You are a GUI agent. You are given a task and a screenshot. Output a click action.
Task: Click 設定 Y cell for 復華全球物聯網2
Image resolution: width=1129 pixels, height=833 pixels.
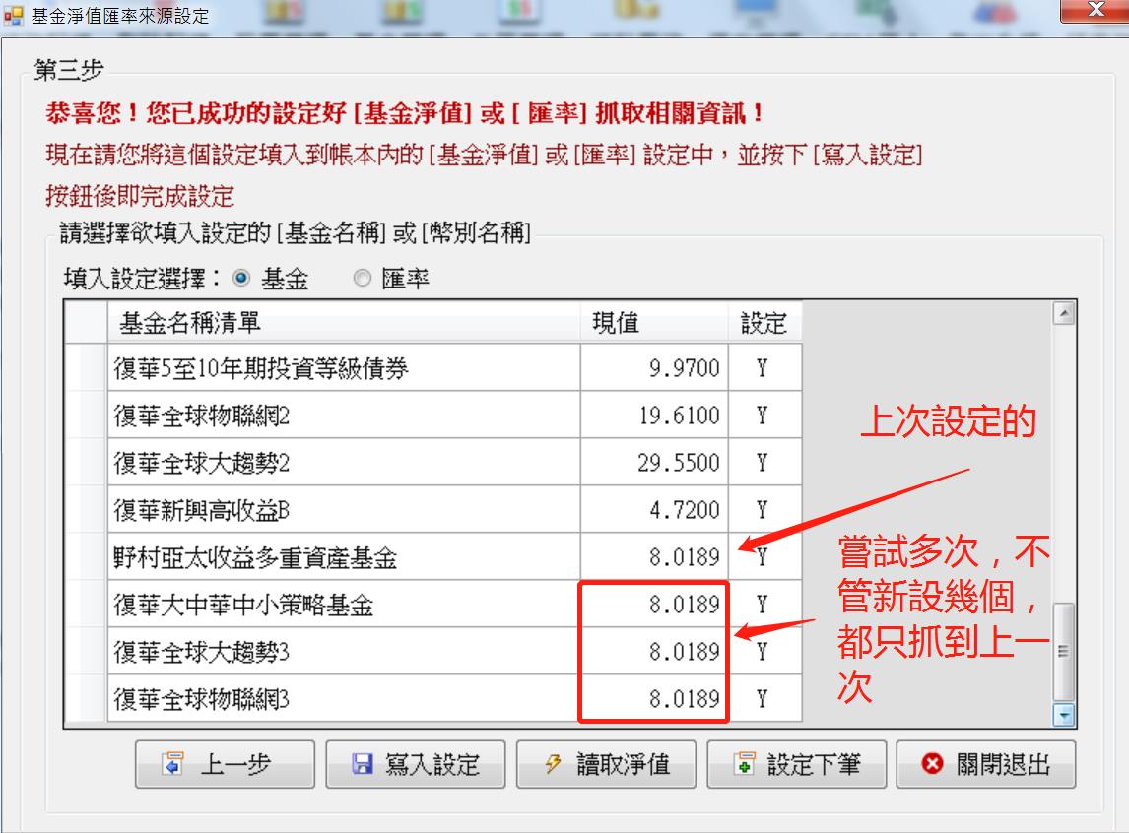764,416
